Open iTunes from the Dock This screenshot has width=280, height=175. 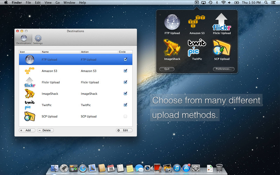point(177,168)
